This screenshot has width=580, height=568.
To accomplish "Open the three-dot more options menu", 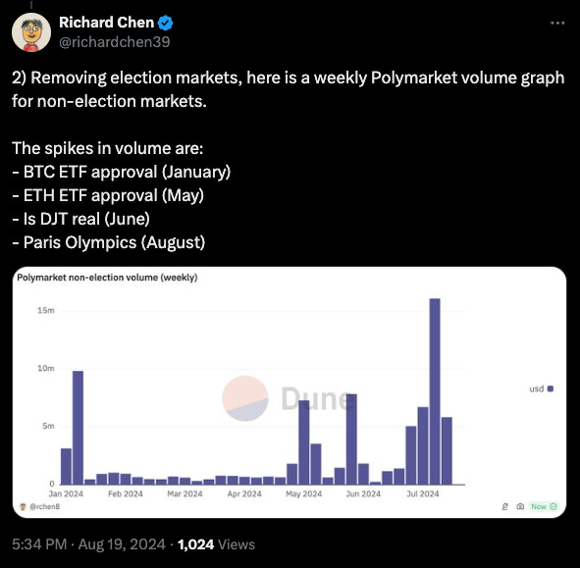I will point(557,23).
